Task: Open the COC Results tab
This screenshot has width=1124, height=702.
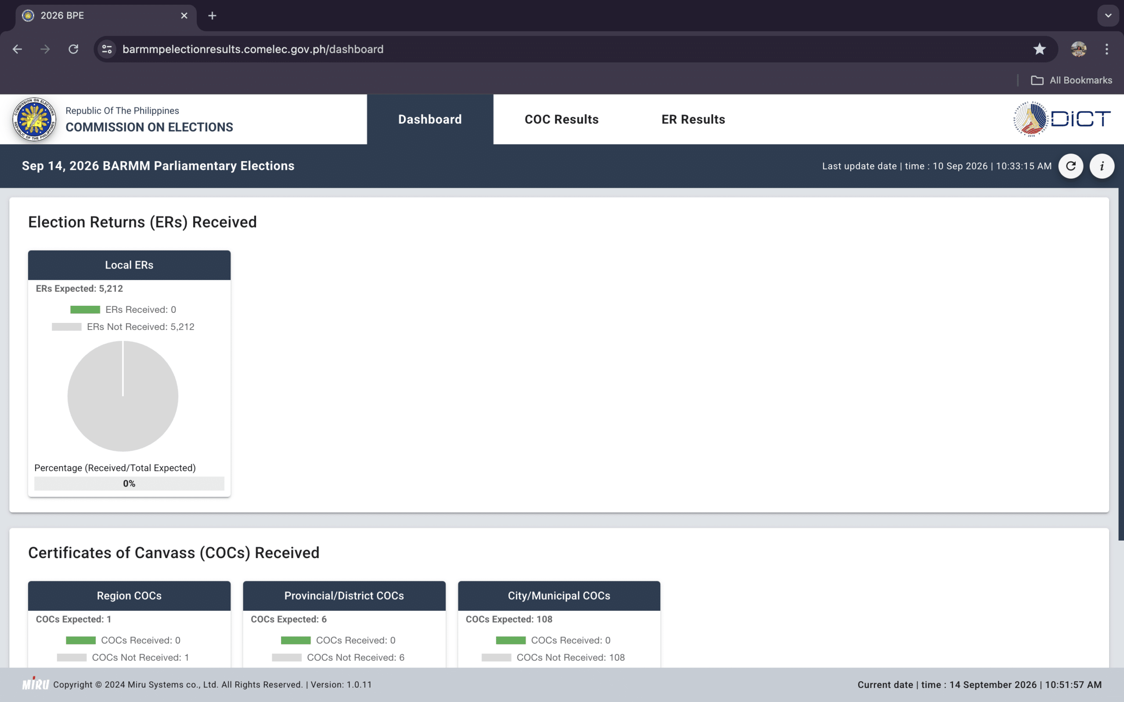Action: (562, 119)
